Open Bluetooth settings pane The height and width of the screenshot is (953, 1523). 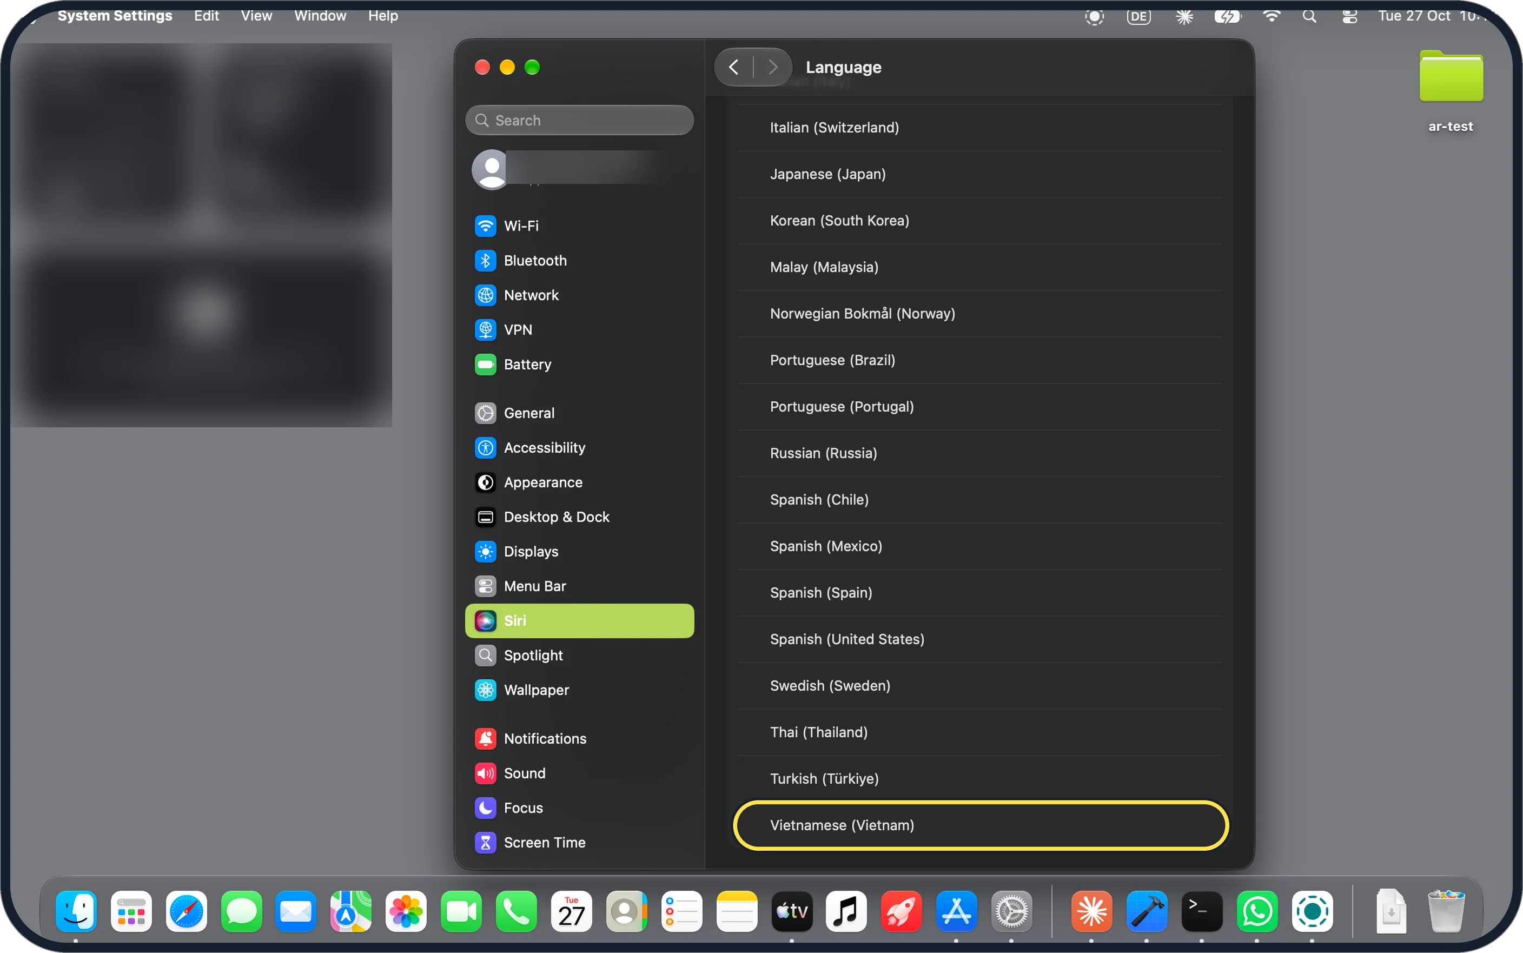[x=579, y=260]
